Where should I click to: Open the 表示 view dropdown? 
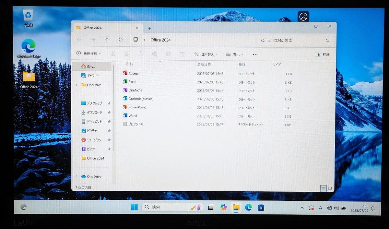click(x=234, y=54)
